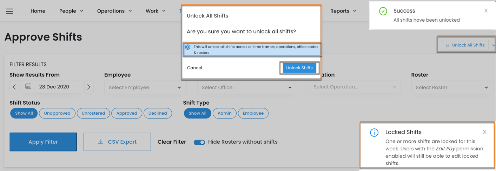Expand the arrow beside Unlock All Shifts

pos(493,45)
